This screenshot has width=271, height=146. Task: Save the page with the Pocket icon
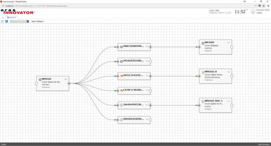coord(260,6)
